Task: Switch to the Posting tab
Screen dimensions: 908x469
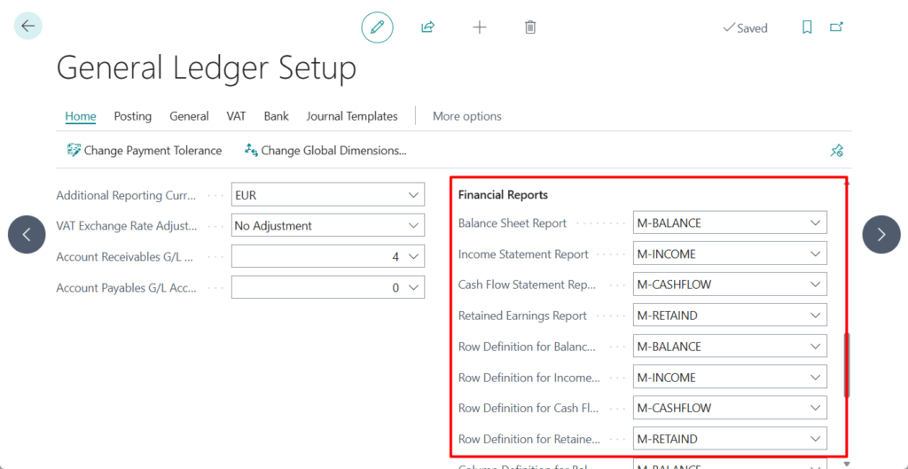Action: pos(132,116)
